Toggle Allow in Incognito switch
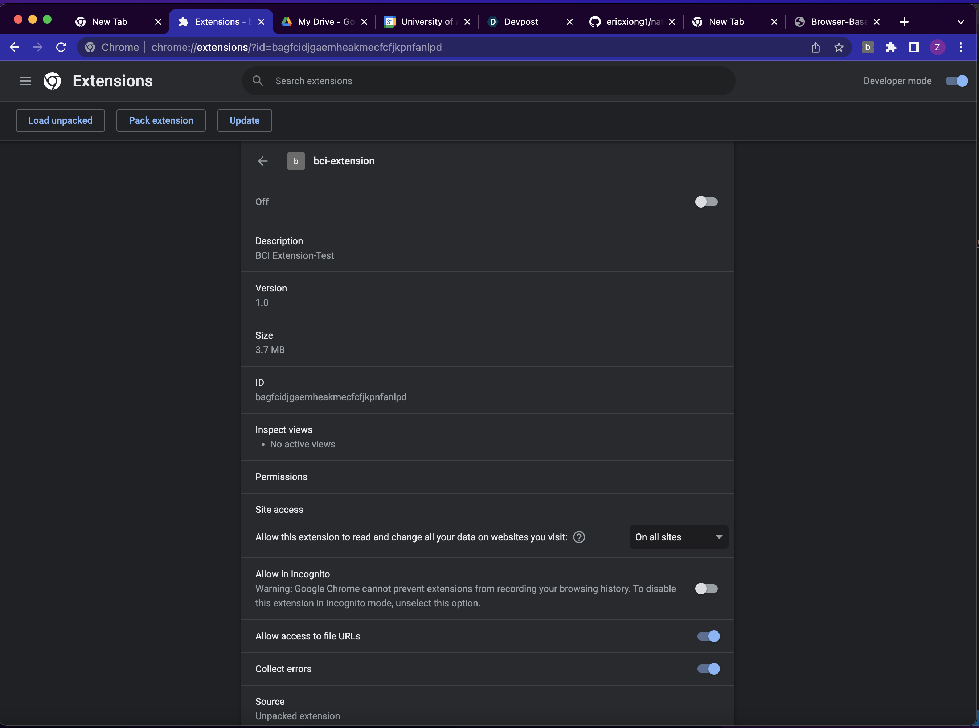 pyautogui.click(x=706, y=589)
